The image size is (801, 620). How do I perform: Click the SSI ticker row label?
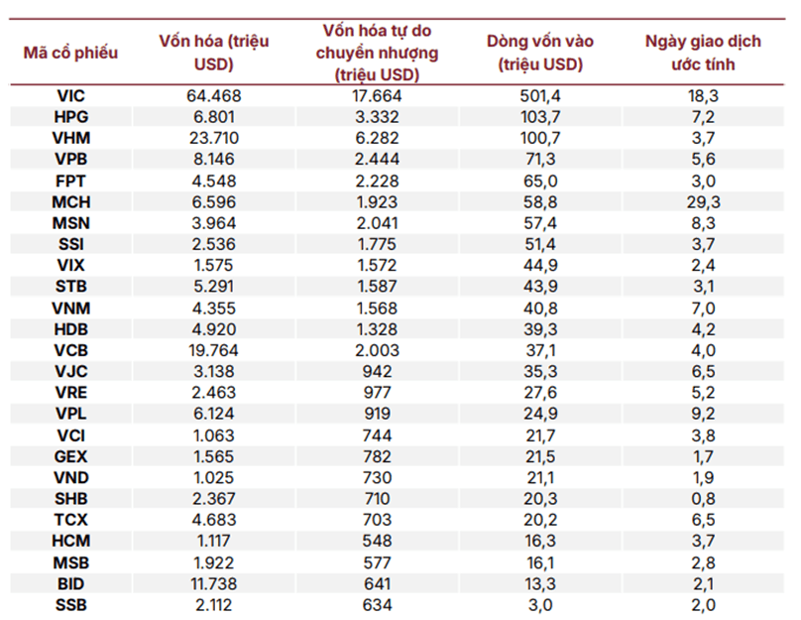71,244
